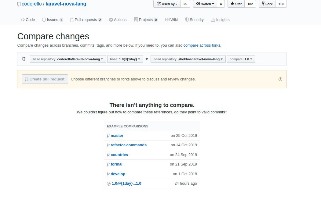
Task: Click the Compare changes page heading
Action: click(53, 36)
